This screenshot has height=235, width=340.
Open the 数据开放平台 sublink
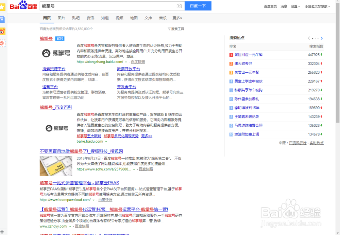[x=129, y=69]
